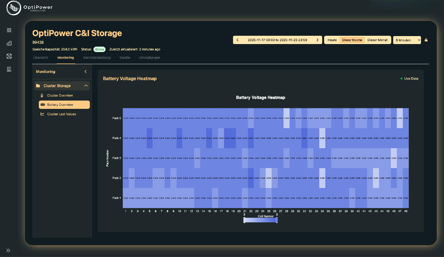Switch to the Übersicht tab
The height and width of the screenshot is (257, 444).
(41, 58)
